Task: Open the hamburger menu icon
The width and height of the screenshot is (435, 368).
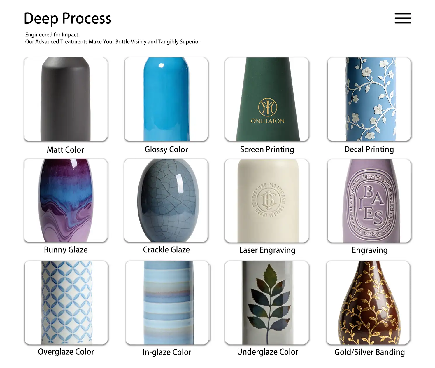Action: tap(403, 18)
